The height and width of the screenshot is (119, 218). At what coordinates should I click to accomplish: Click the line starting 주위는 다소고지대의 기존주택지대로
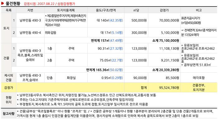[x=75, y=100]
